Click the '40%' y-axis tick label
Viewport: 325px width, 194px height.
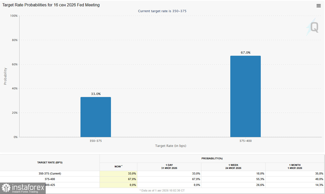click(14, 88)
